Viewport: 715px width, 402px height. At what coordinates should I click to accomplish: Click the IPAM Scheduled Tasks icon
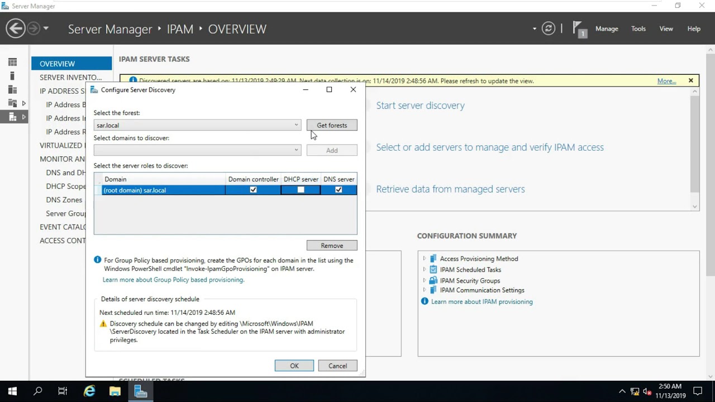coord(433,269)
